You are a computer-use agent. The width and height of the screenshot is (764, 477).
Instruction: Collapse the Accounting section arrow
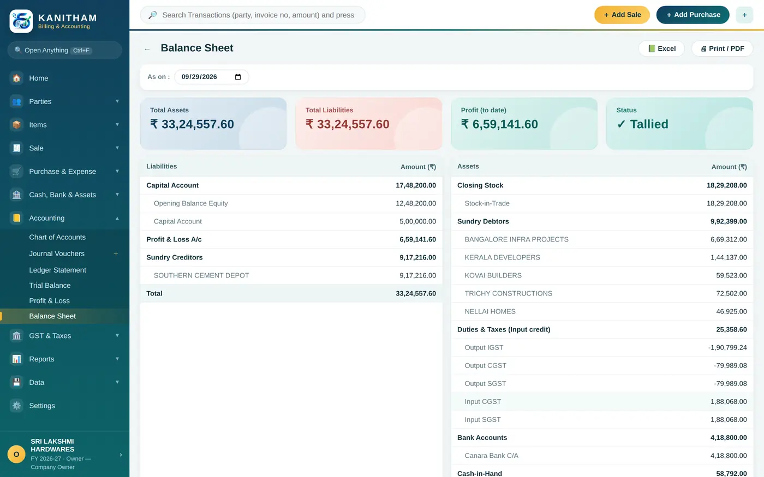point(117,218)
